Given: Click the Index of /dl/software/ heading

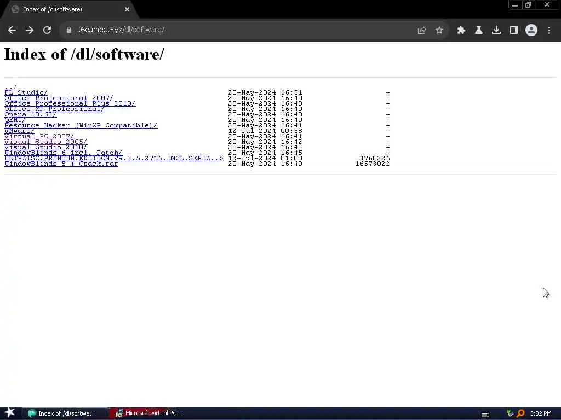Looking at the screenshot, I should point(84,54).
